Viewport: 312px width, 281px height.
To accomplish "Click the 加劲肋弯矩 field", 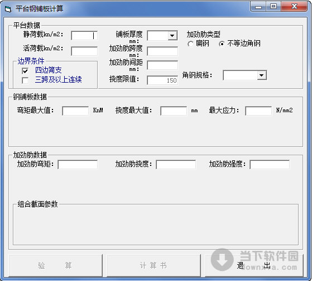I will tap(78, 164).
